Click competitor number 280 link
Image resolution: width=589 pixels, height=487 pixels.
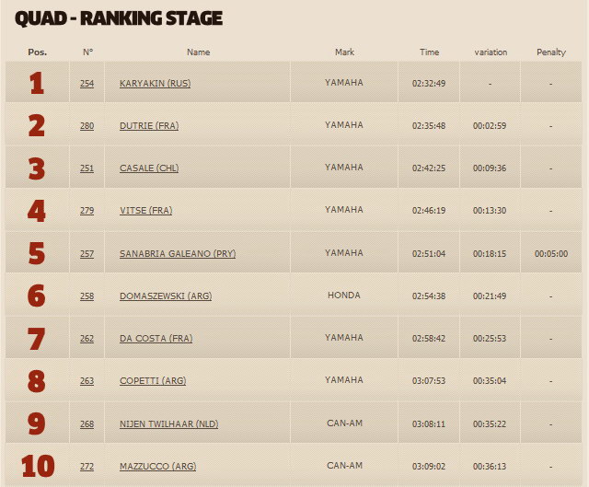point(87,126)
